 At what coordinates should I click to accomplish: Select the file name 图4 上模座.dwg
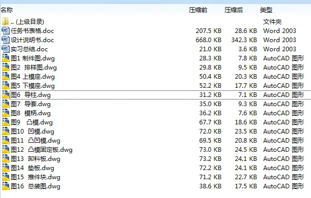[33, 77]
